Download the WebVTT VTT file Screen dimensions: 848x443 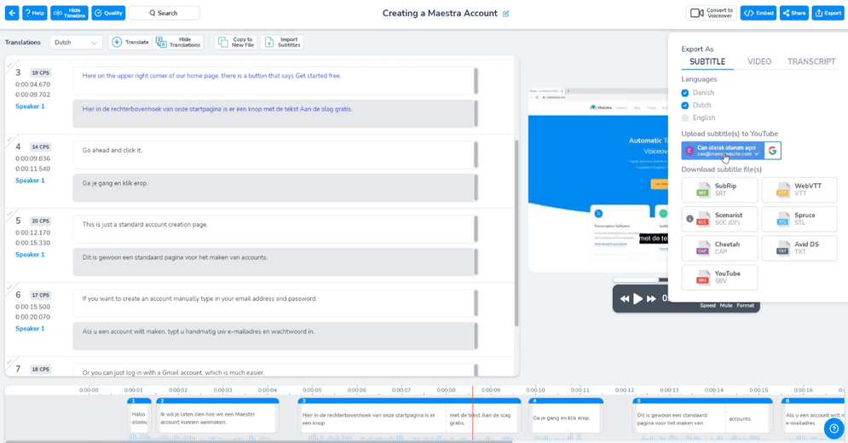(x=799, y=189)
